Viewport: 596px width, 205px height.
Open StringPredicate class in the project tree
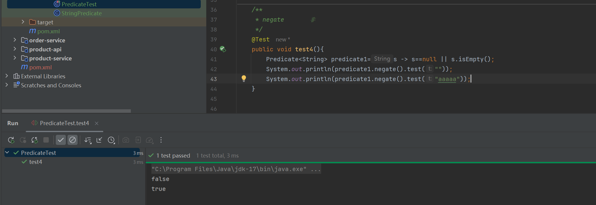click(x=82, y=13)
